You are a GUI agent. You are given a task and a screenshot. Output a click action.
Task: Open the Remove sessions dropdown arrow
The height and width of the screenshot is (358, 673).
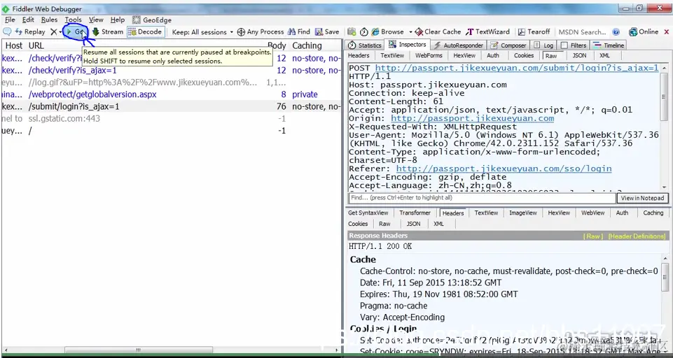[60, 32]
